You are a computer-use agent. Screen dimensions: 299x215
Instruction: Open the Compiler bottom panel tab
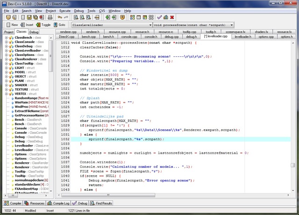pyautogui.click(x=13, y=203)
